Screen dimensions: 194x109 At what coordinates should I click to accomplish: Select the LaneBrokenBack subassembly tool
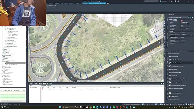click(175, 57)
